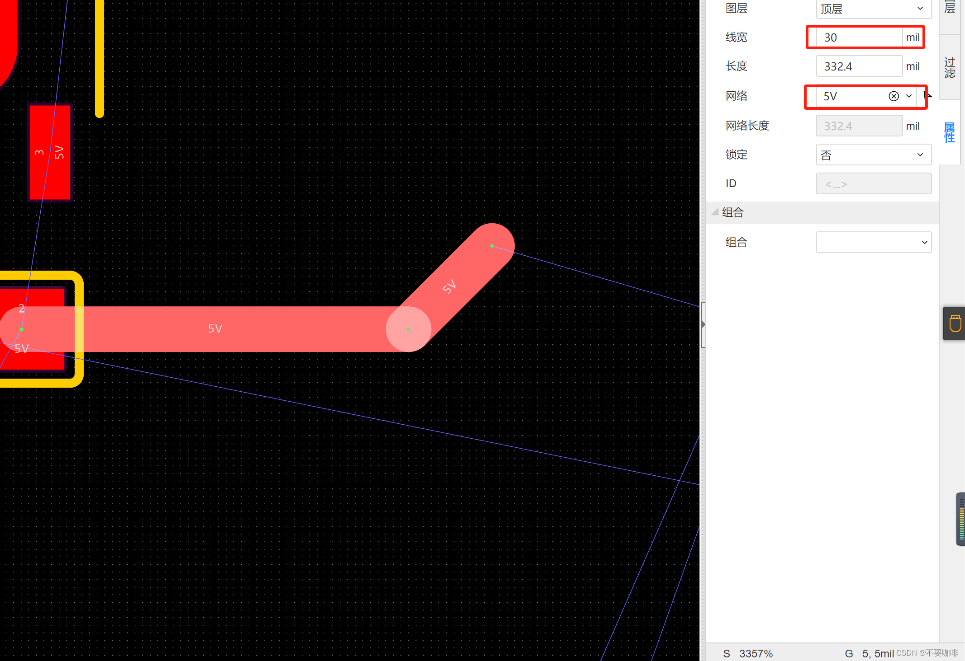965x661 pixels.
Task: Click the colored level meter widget
Action: [x=961, y=519]
